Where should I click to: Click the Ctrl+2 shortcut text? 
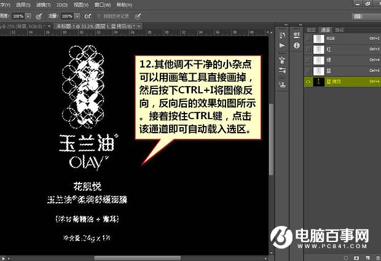click(374, 38)
